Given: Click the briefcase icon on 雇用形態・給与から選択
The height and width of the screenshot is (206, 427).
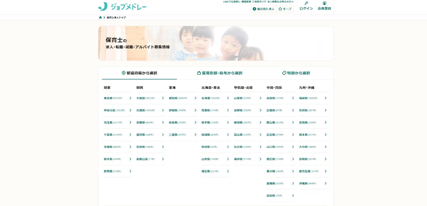Looking at the screenshot, I should 198,72.
